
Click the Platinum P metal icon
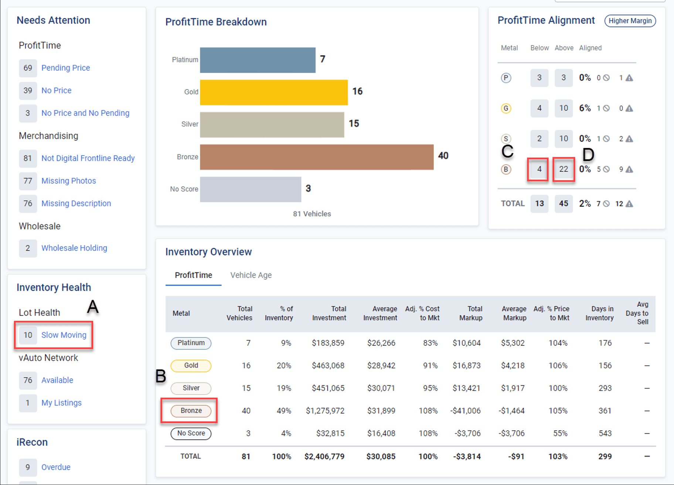506,78
